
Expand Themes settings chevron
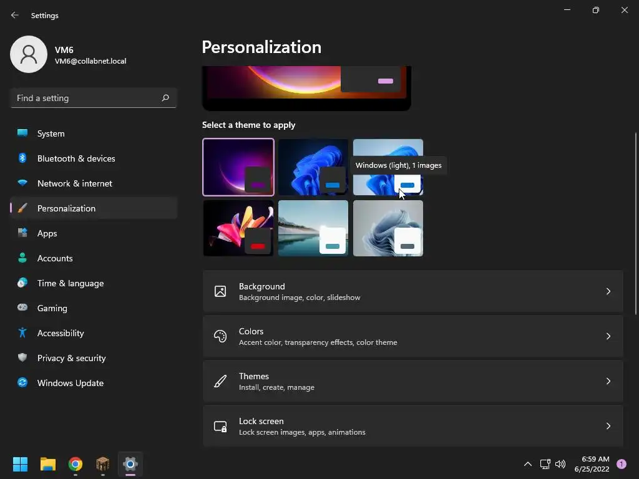608,381
